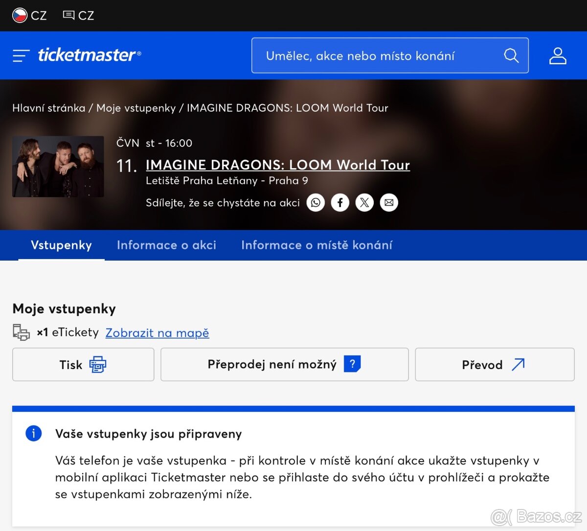Image resolution: width=587 pixels, height=531 pixels.
Task: Click the Převod transfer button
Action: (x=495, y=364)
